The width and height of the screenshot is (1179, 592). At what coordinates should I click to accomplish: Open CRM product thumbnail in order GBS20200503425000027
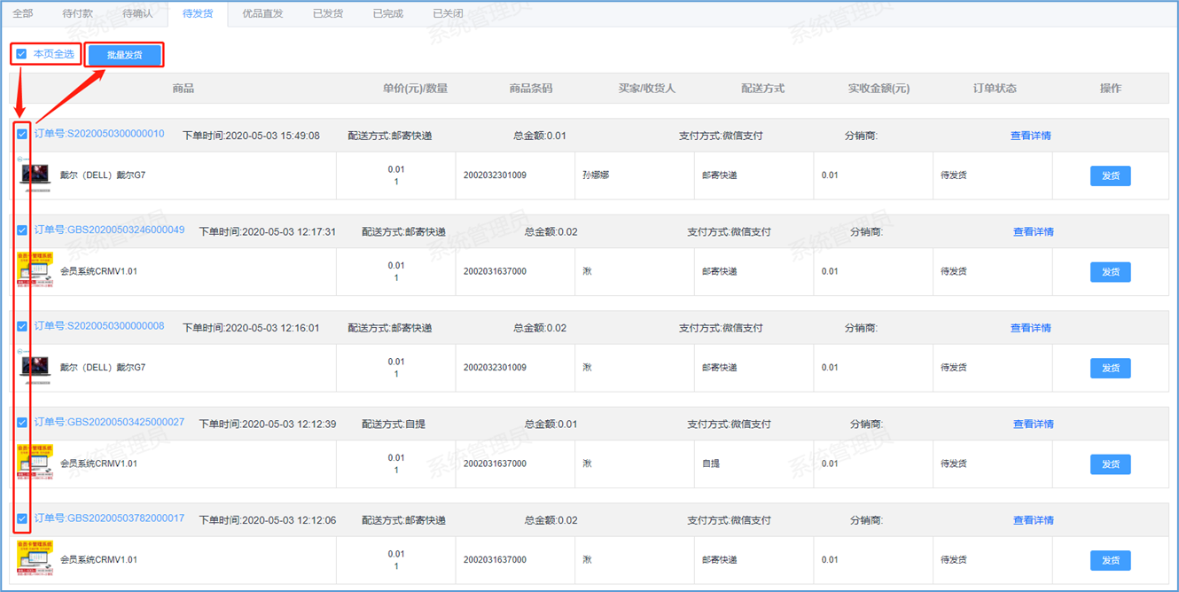click(35, 463)
